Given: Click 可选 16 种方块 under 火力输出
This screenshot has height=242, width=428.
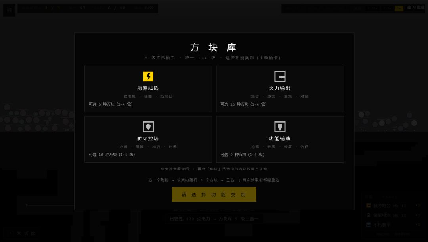Looking at the screenshot, I should (x=243, y=104).
